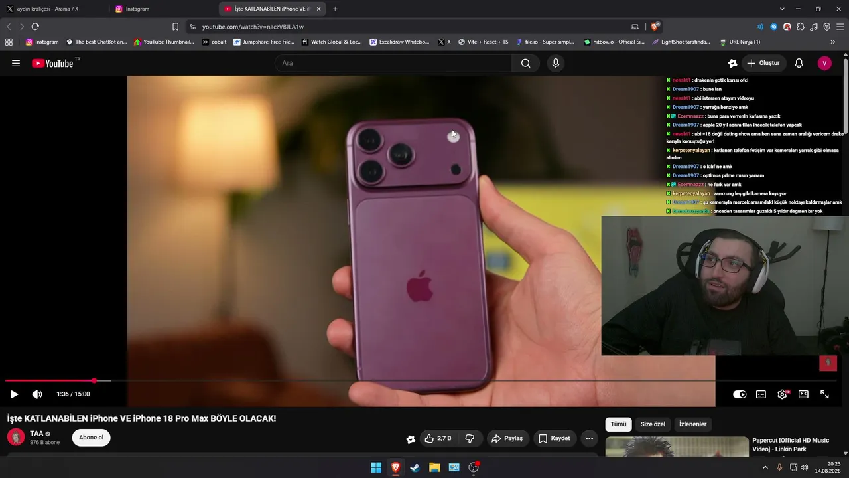Screen dimensions: 849x478
Task: Enter fullscreen video mode
Action: (x=824, y=394)
